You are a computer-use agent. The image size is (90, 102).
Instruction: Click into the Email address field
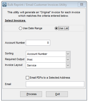pos(55,84)
